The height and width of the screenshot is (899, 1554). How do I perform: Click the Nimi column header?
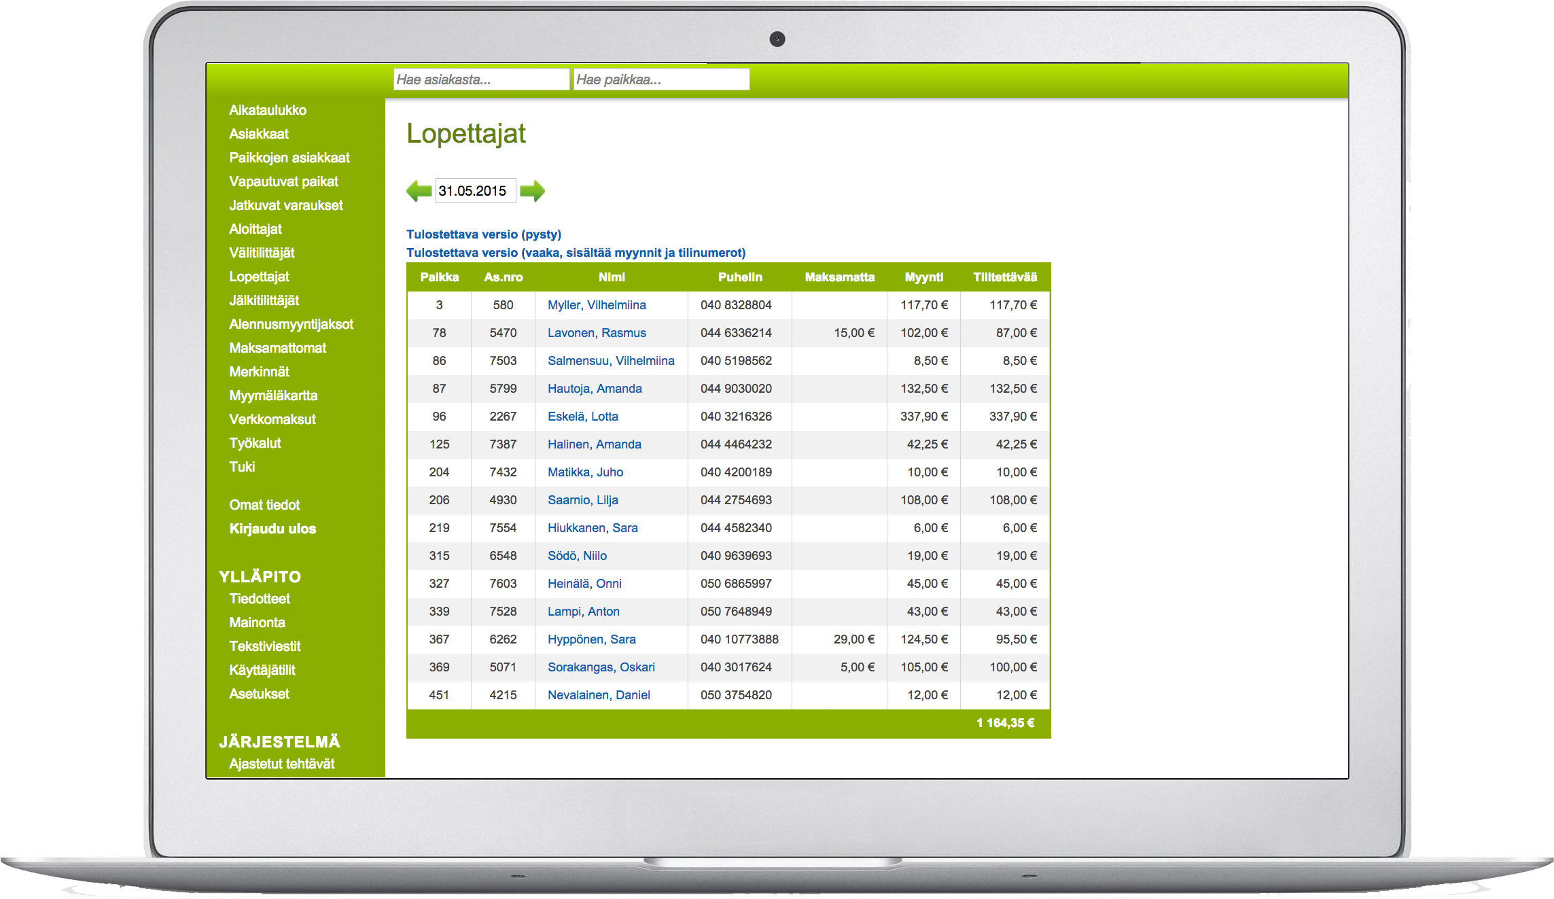tap(612, 277)
